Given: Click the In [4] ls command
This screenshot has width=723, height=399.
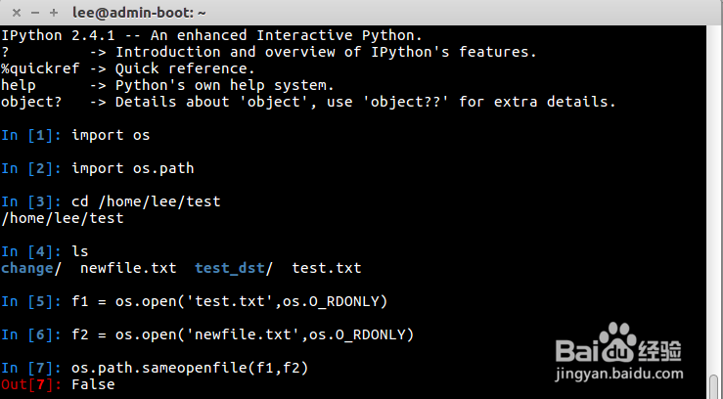Looking at the screenshot, I should [80, 251].
